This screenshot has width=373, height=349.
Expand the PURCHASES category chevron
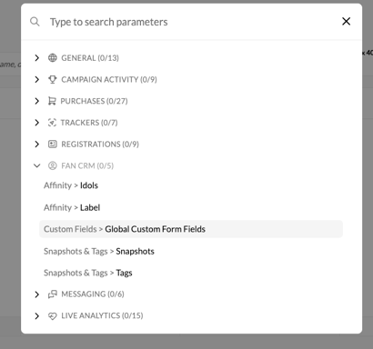[37, 101]
